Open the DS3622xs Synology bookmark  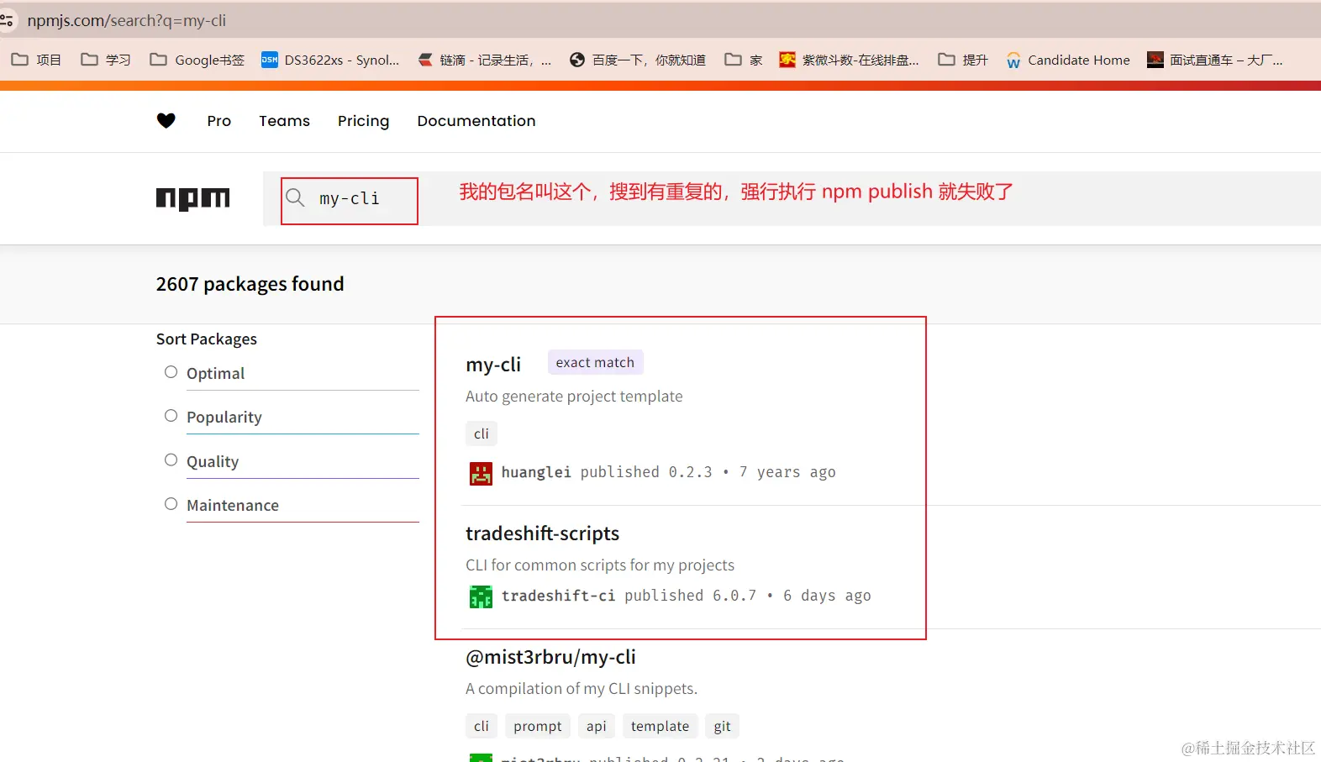[330, 60]
